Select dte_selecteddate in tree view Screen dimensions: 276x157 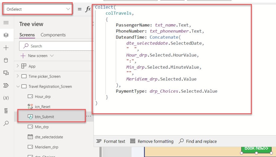(49, 137)
